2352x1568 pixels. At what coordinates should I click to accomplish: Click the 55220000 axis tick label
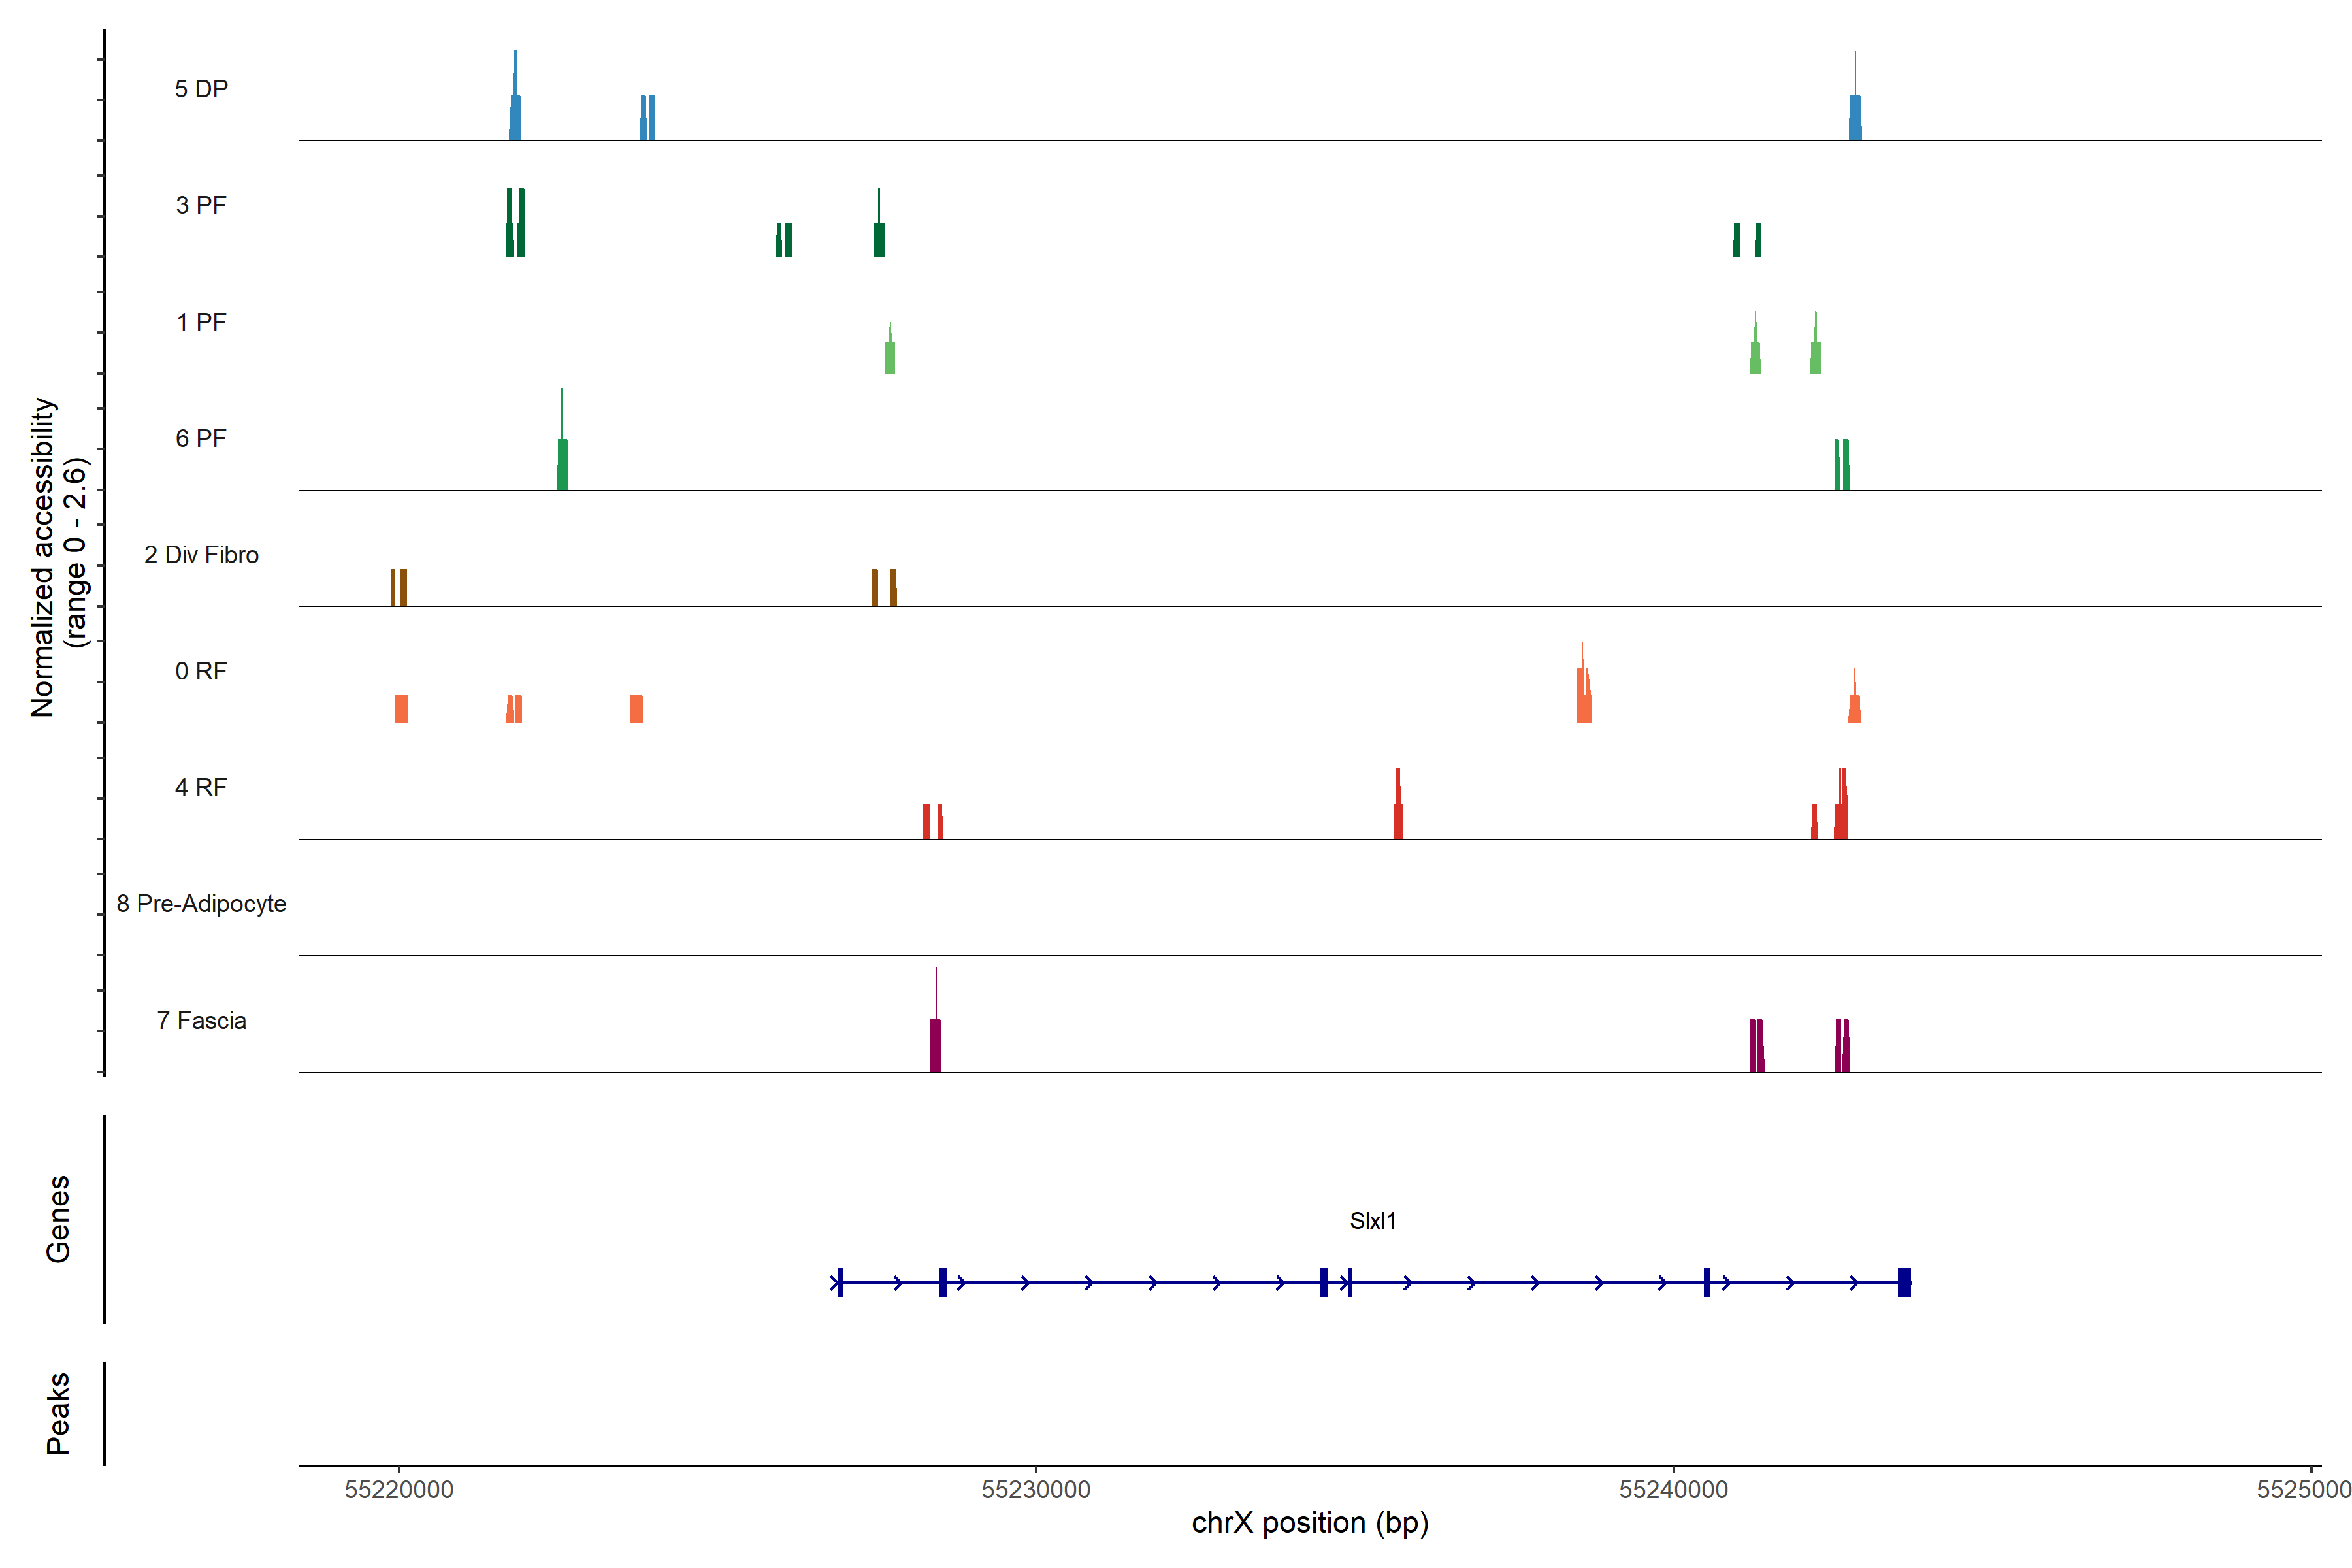coord(399,1489)
